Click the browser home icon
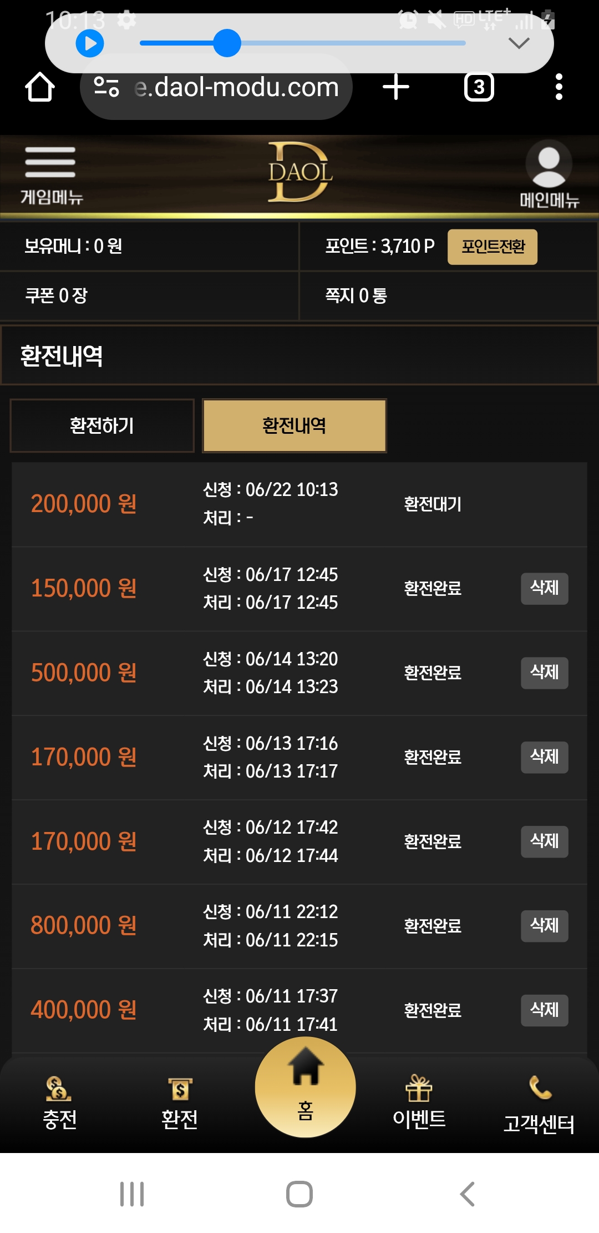This screenshot has width=599, height=1233. click(x=40, y=87)
